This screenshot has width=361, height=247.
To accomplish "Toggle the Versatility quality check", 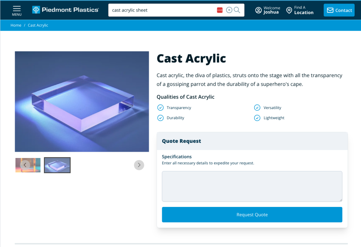I will tap(257, 108).
